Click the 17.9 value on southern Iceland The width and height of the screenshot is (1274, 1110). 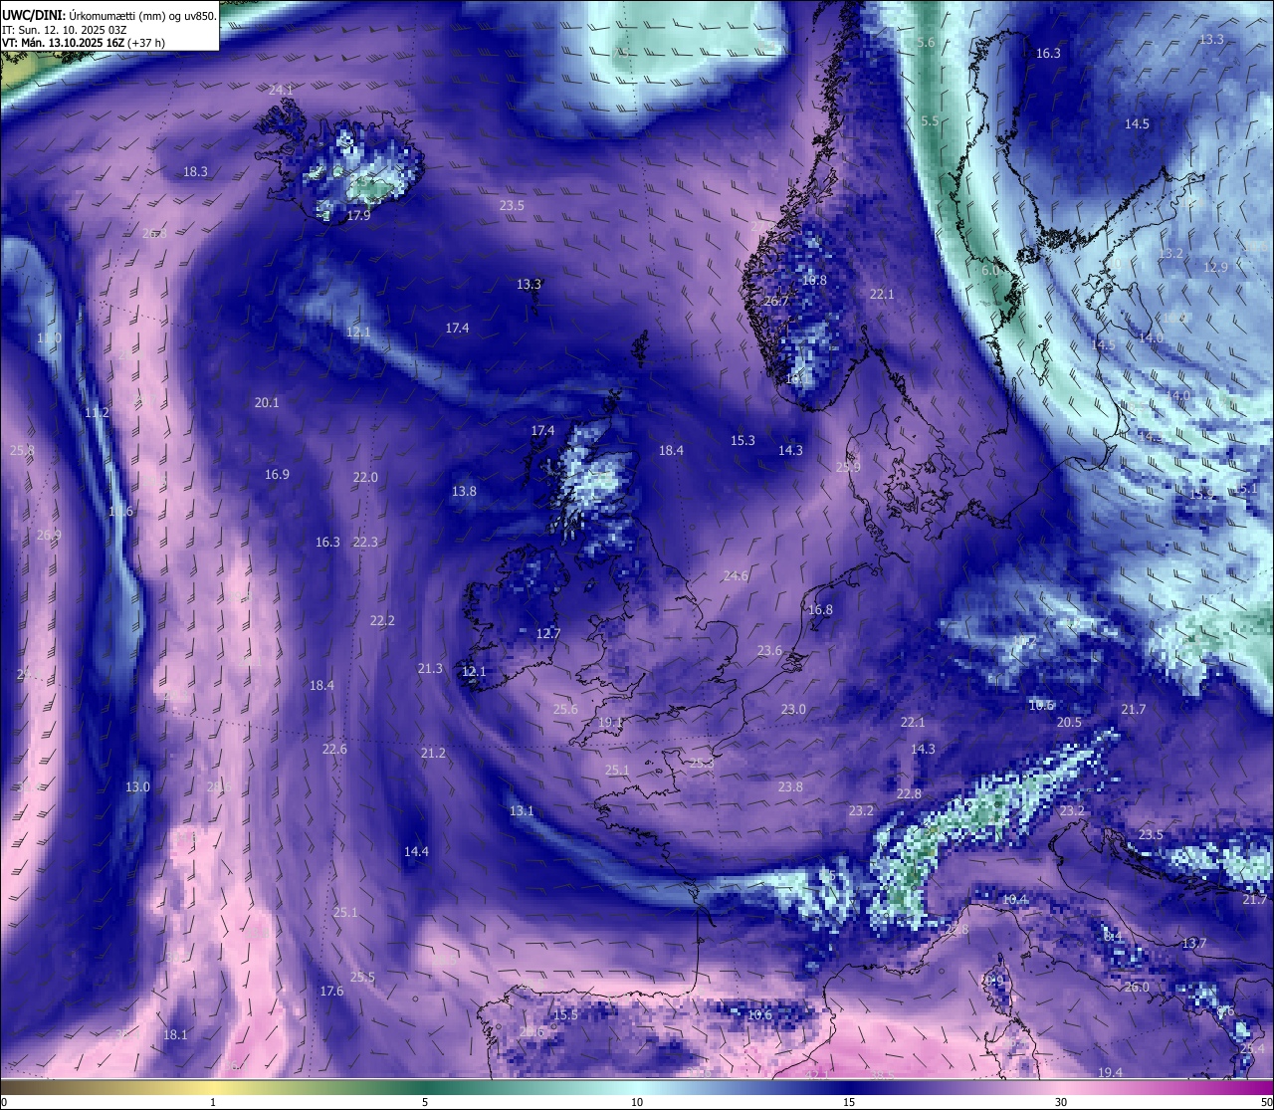point(358,216)
